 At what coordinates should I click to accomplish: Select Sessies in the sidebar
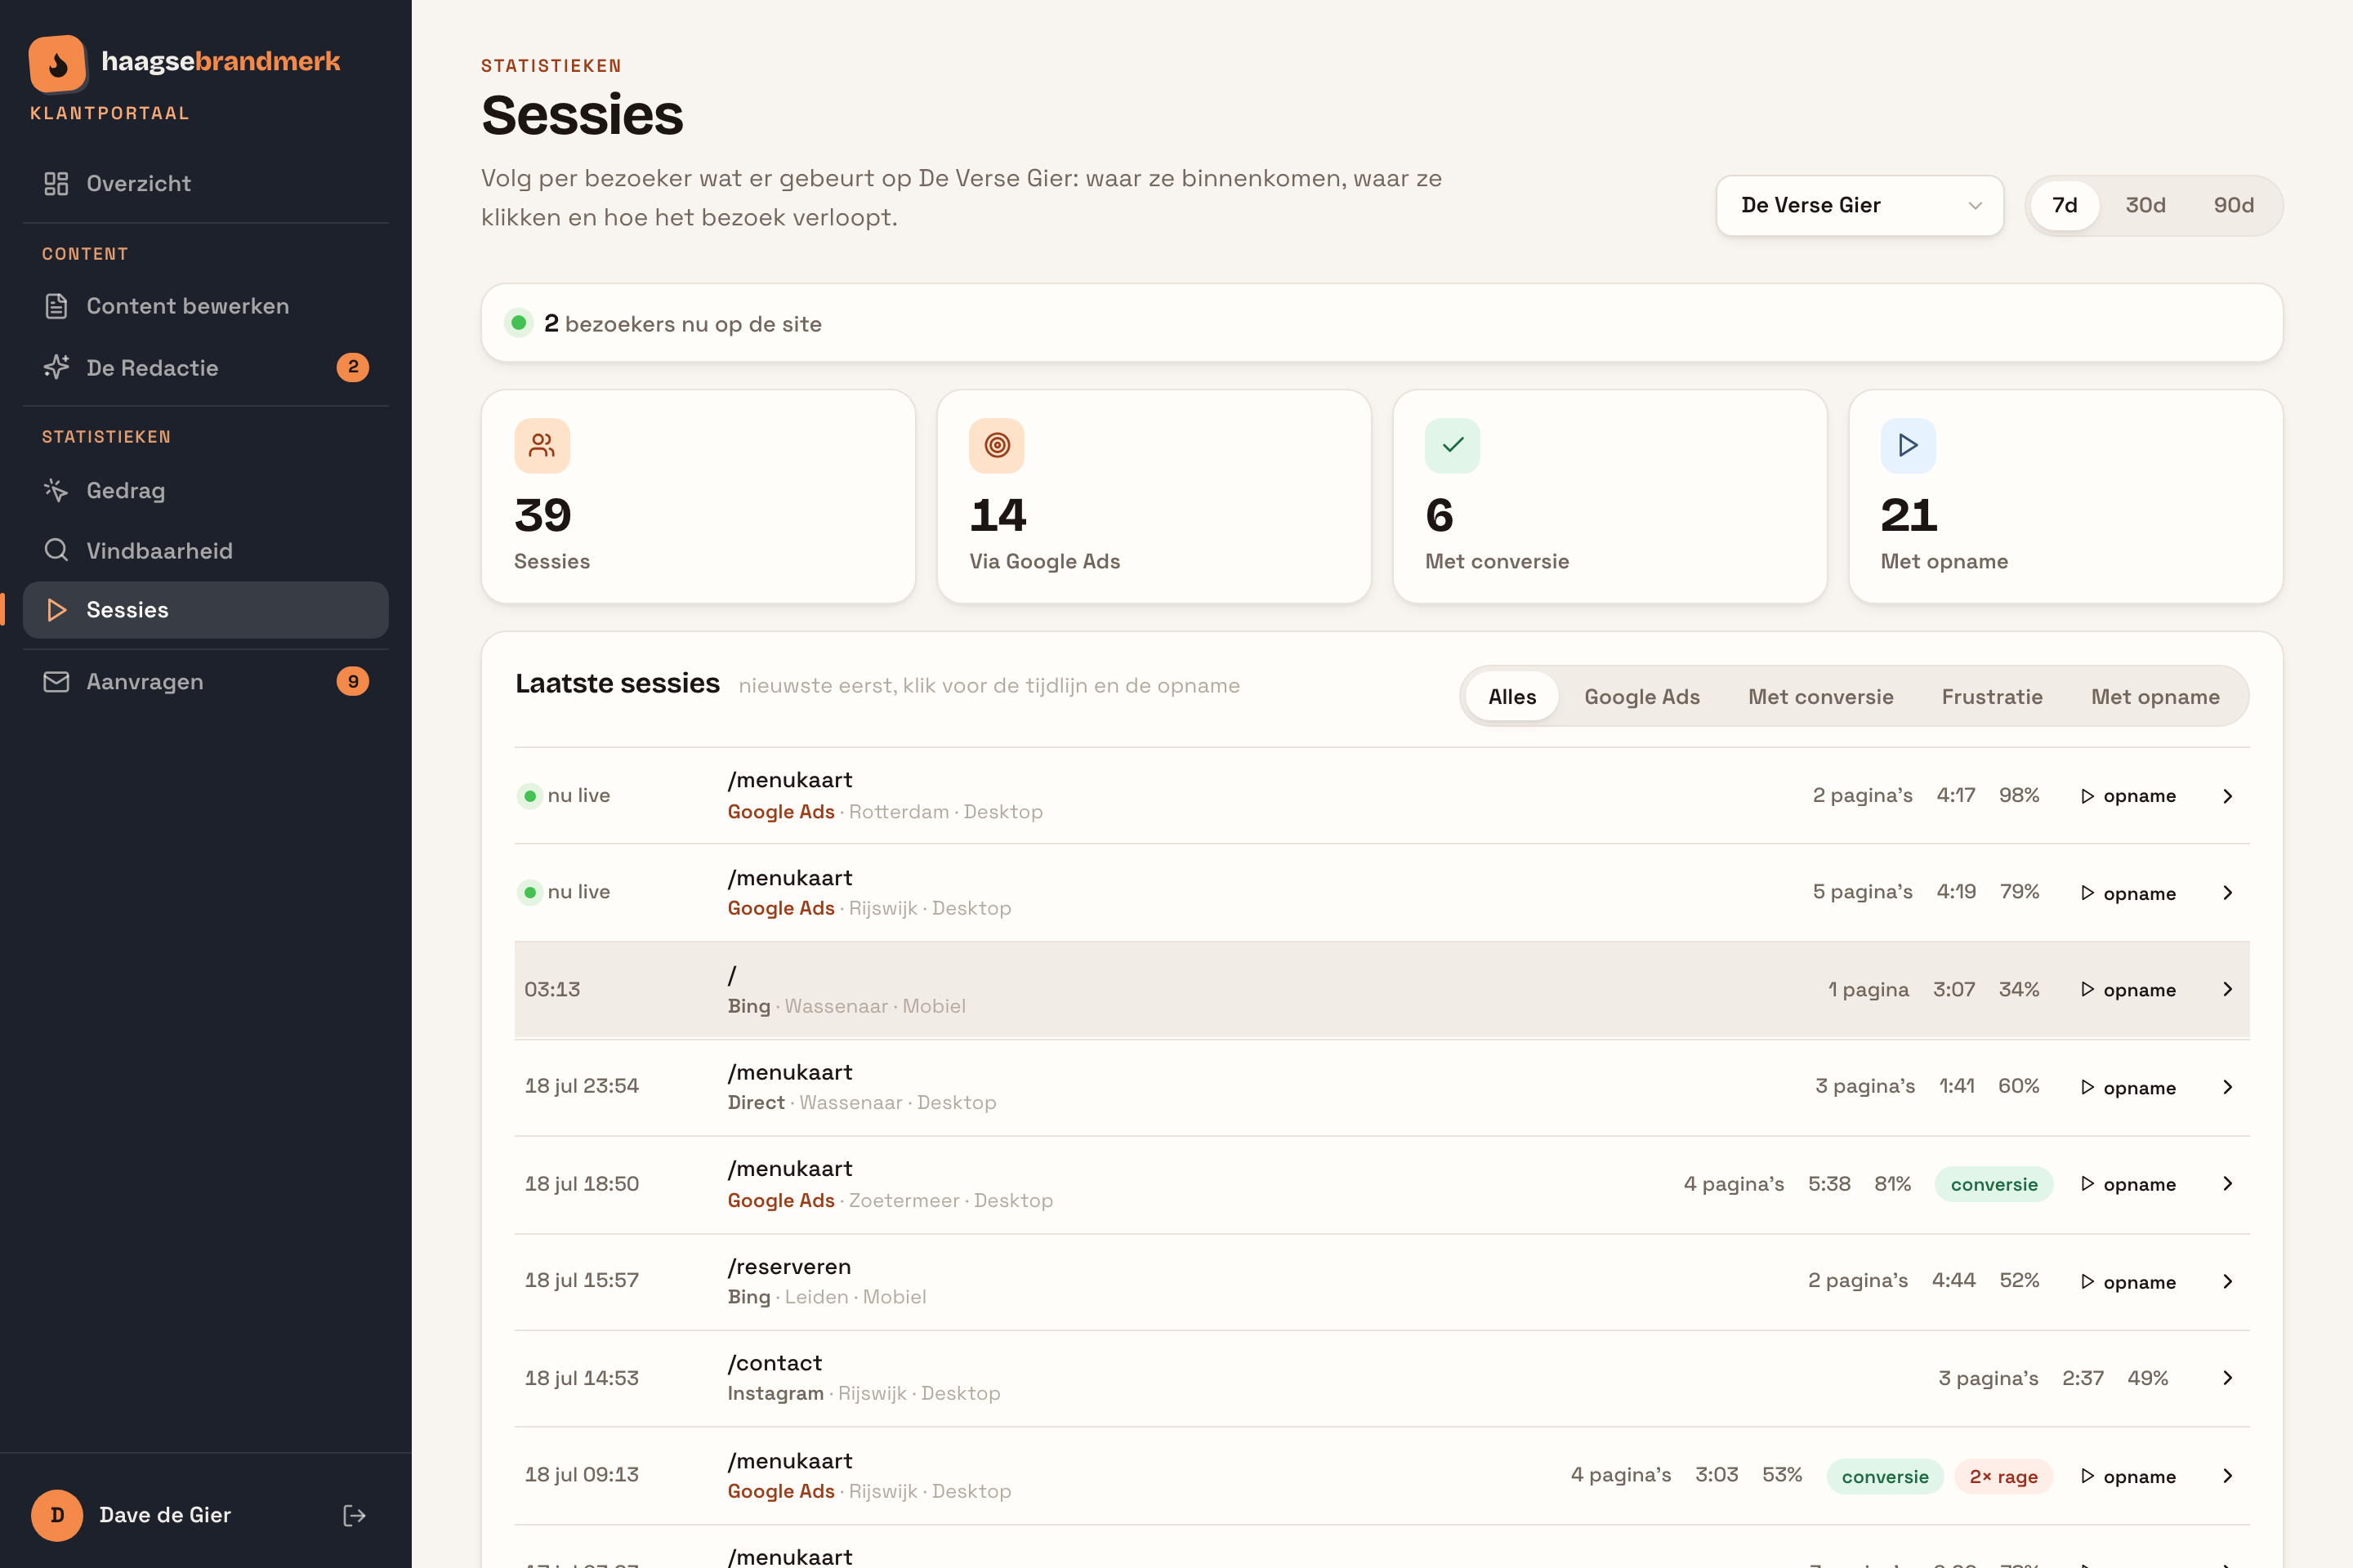205,610
